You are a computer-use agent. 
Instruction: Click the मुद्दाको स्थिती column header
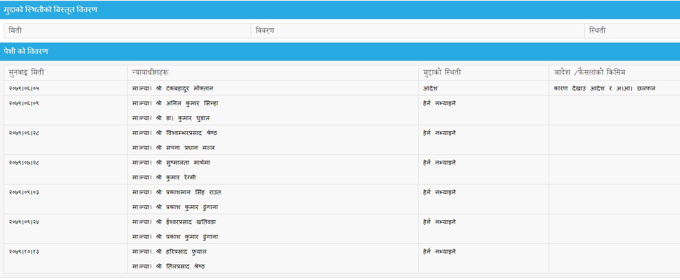(442, 72)
